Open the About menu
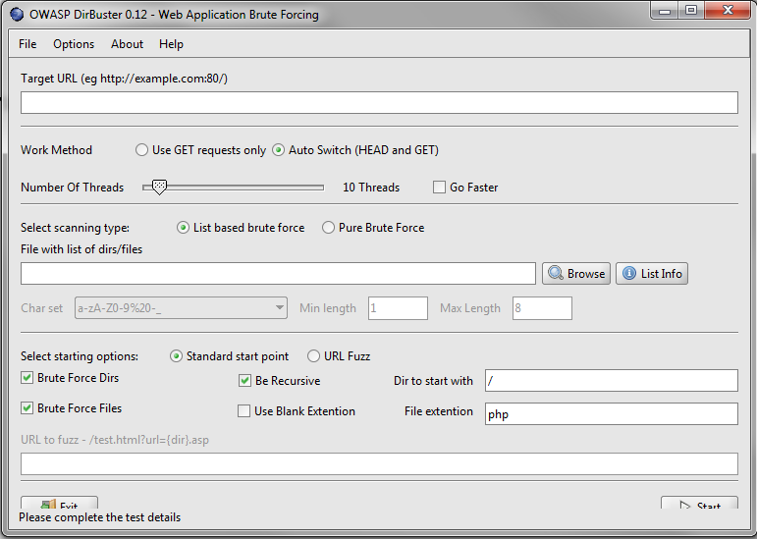Viewport: 757px width, 539px height. [x=127, y=44]
